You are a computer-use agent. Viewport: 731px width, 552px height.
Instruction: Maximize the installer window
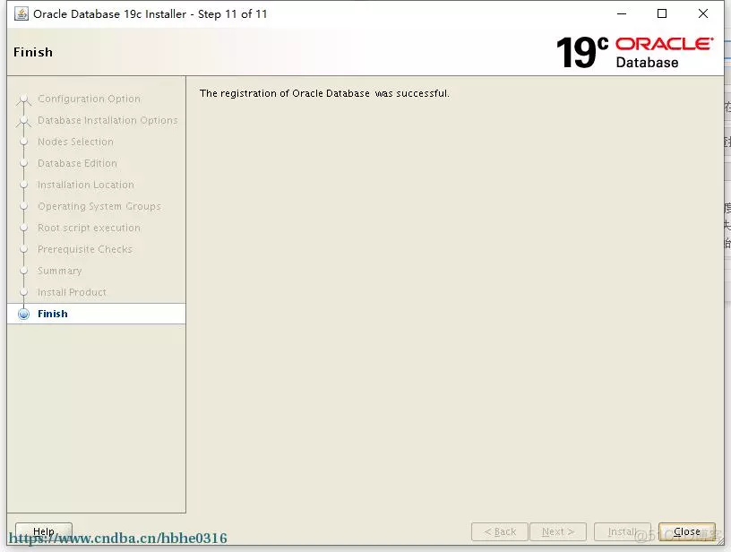point(662,14)
